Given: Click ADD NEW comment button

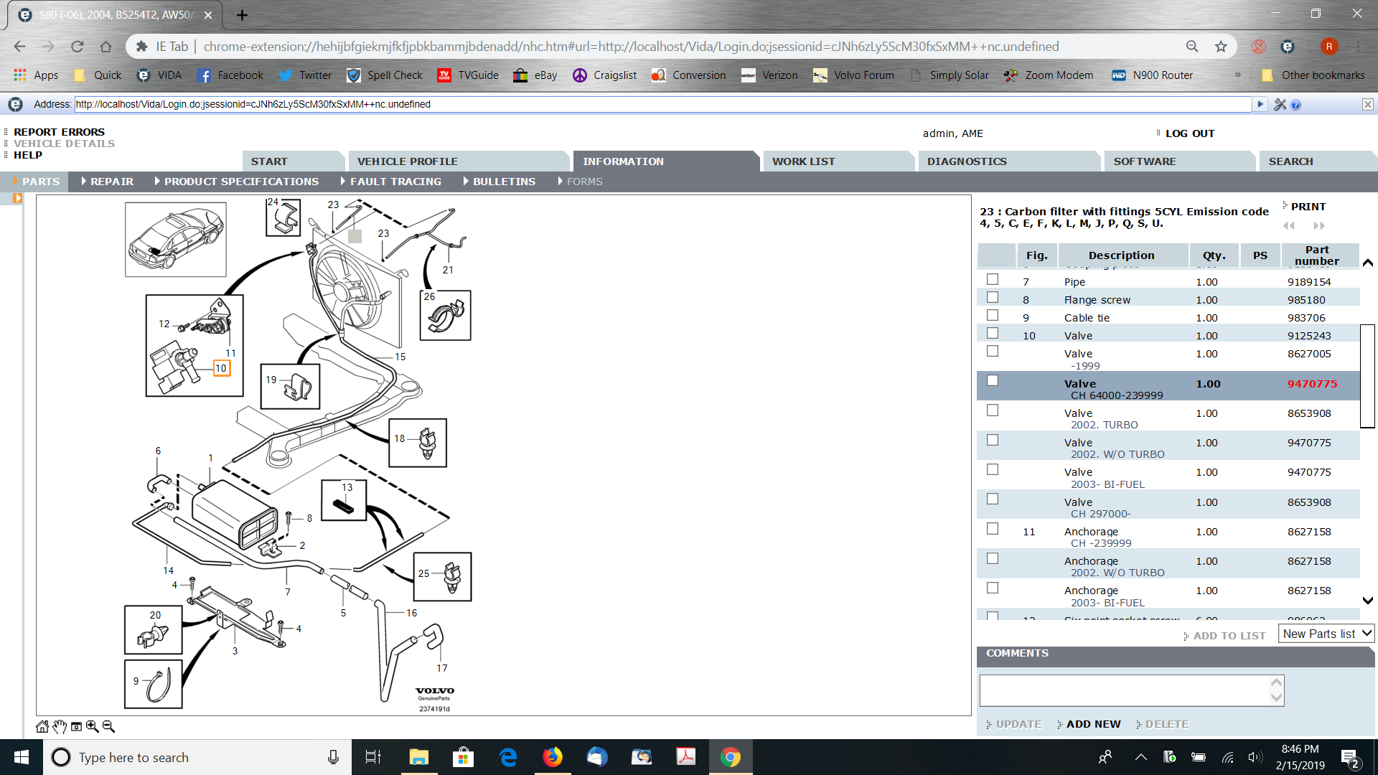Looking at the screenshot, I should click(1092, 724).
